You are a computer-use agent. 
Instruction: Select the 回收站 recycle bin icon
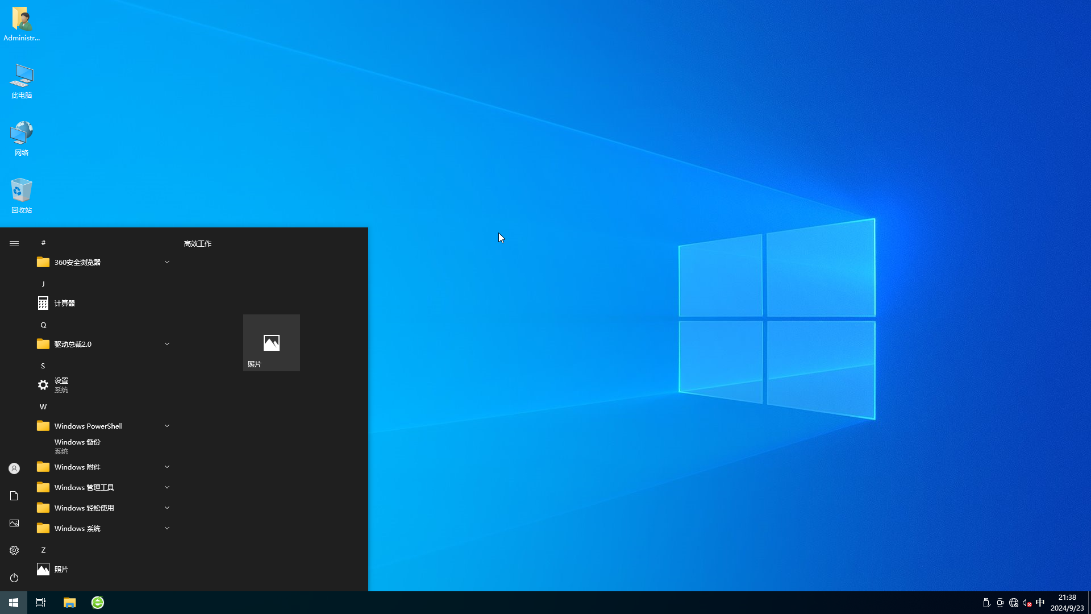point(22,196)
